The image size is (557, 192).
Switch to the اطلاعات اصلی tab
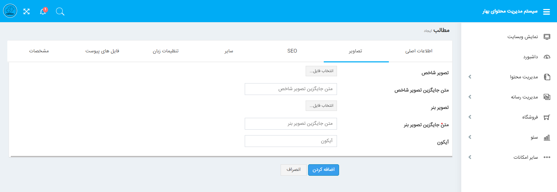click(x=419, y=51)
